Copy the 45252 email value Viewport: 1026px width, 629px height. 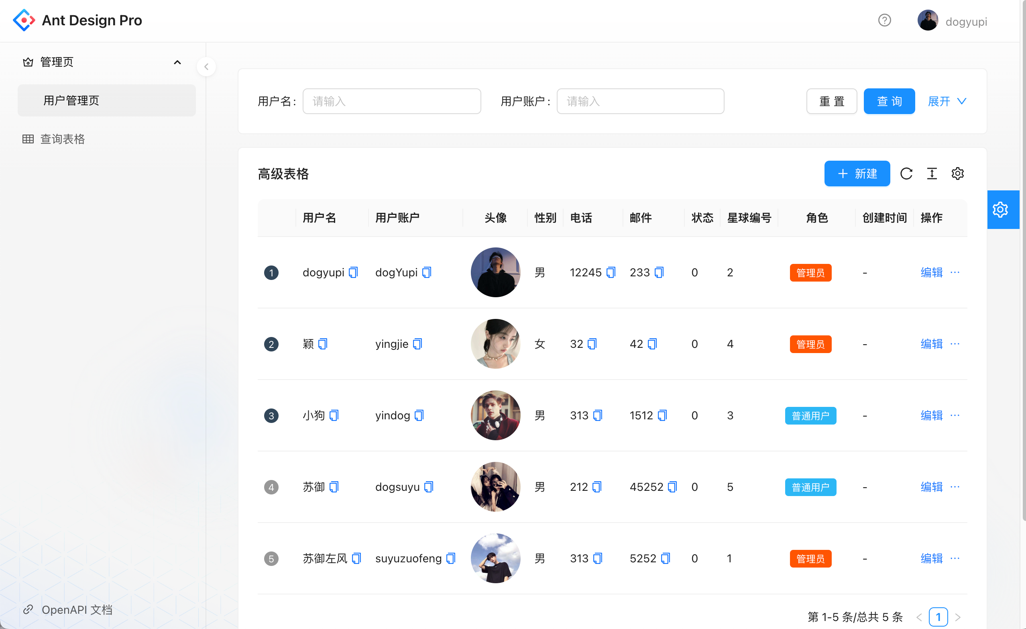pyautogui.click(x=672, y=487)
